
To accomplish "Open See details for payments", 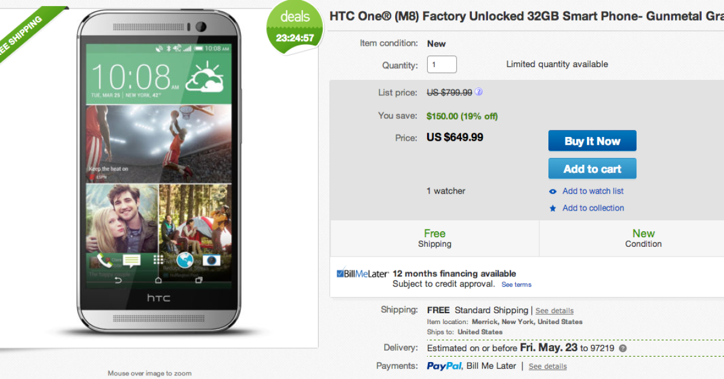I will pyautogui.click(x=547, y=366).
